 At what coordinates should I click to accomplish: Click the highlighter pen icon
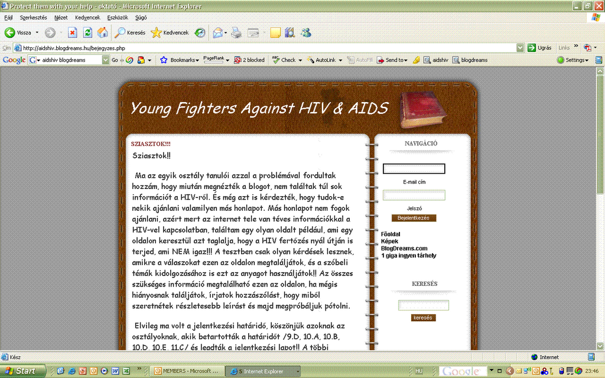coord(417,60)
